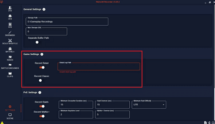Click the Minimum Keystone Level field
This screenshot has height=124, width=215.
[76, 114]
